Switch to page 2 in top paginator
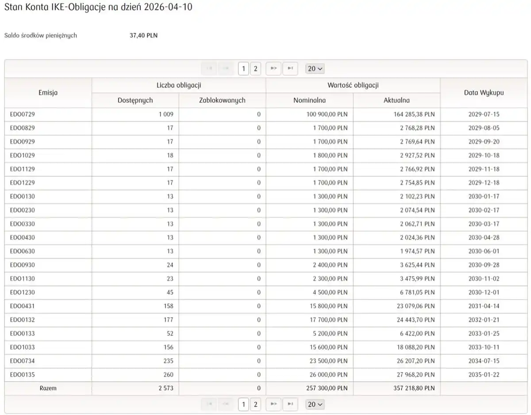The image size is (531, 415). click(255, 69)
